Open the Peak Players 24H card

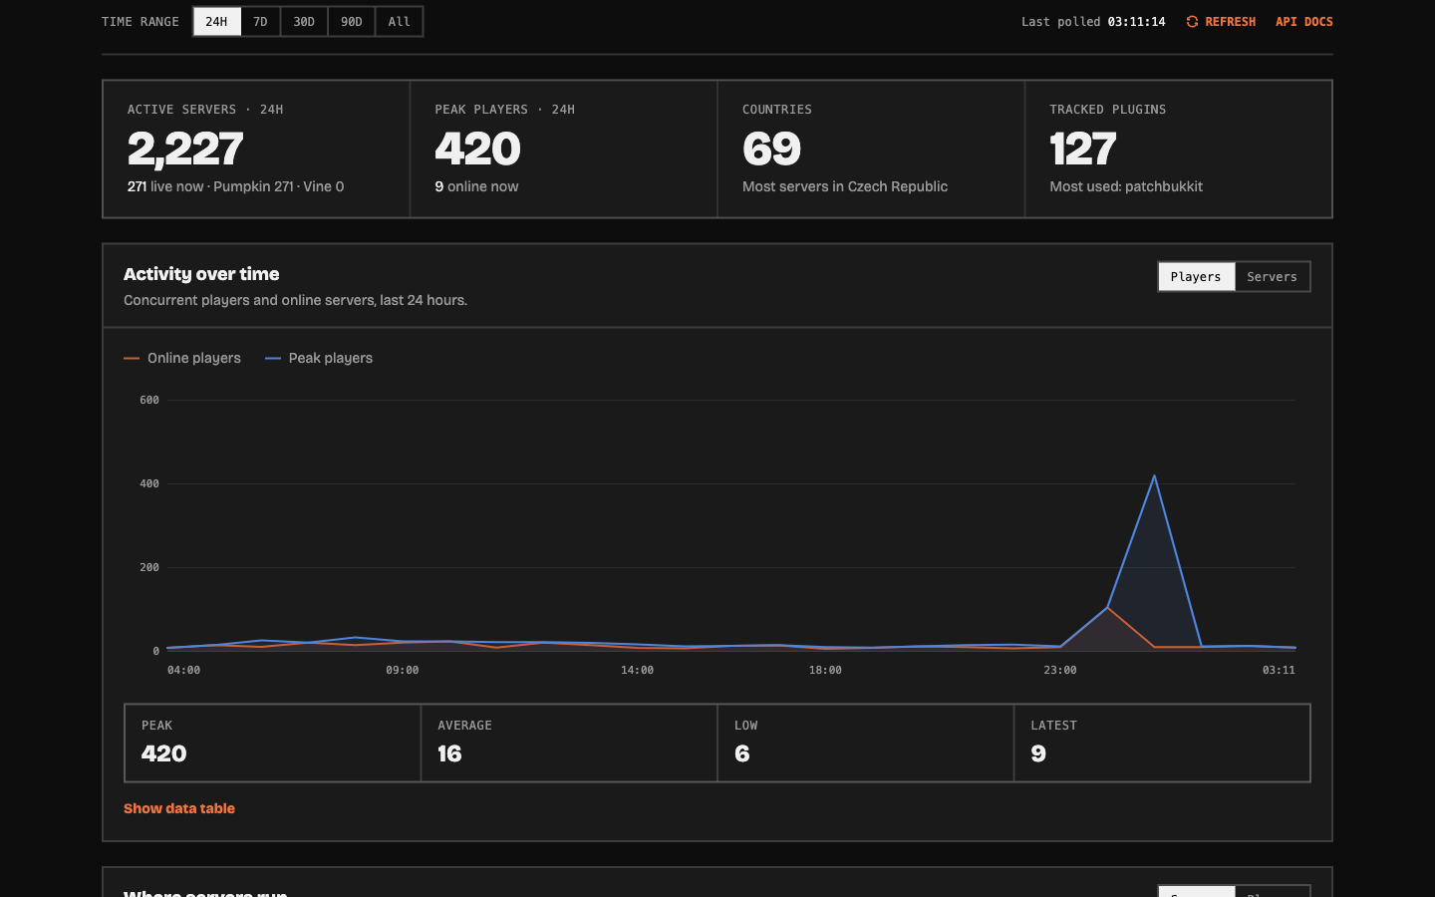pyautogui.click(x=564, y=149)
